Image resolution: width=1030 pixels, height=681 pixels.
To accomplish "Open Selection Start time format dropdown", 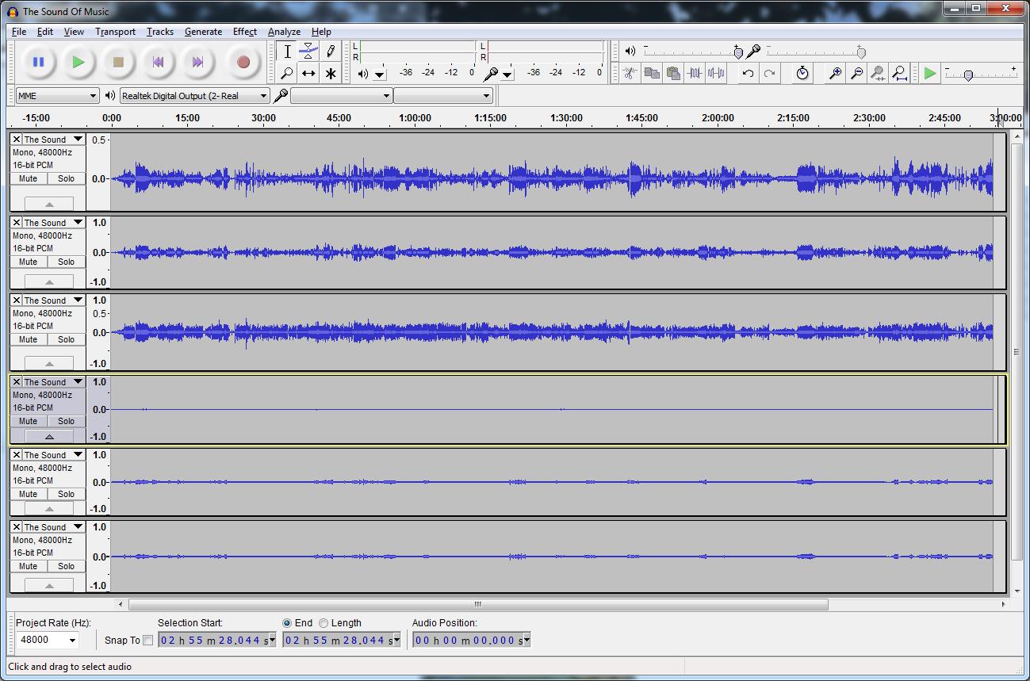I will (272, 640).
